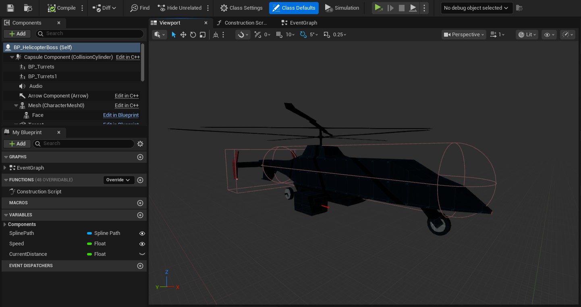Open the debug object selection dropdown
The image size is (581, 307).
[x=476, y=8]
